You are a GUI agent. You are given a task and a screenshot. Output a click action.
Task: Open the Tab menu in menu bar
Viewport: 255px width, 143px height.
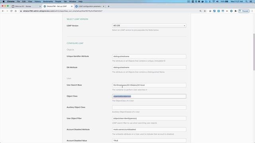tap(65, 2)
